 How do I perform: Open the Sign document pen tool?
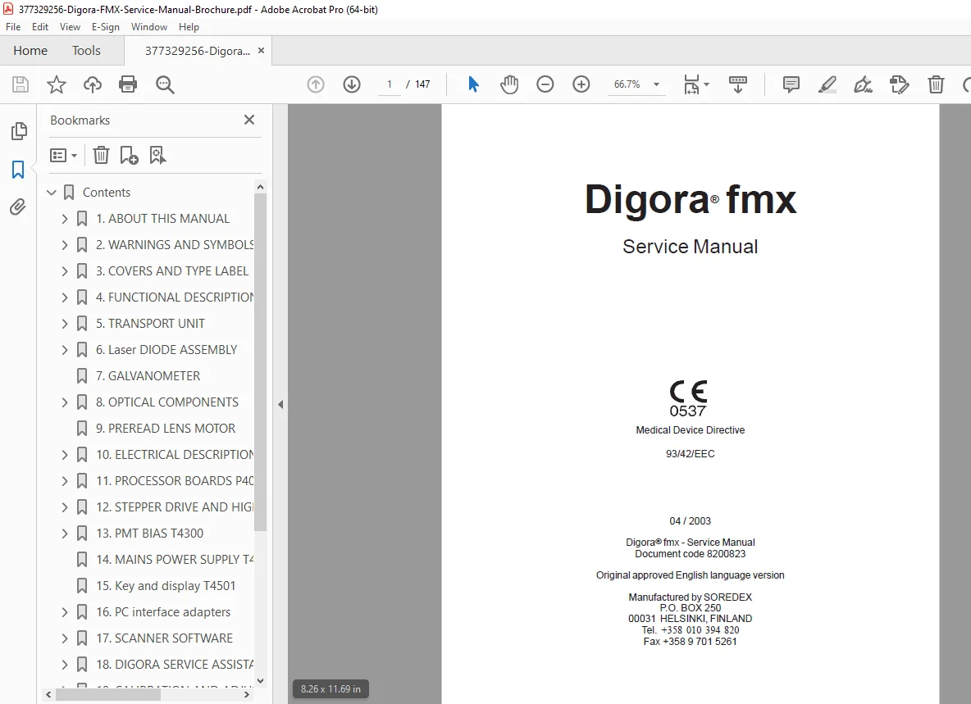pos(863,84)
